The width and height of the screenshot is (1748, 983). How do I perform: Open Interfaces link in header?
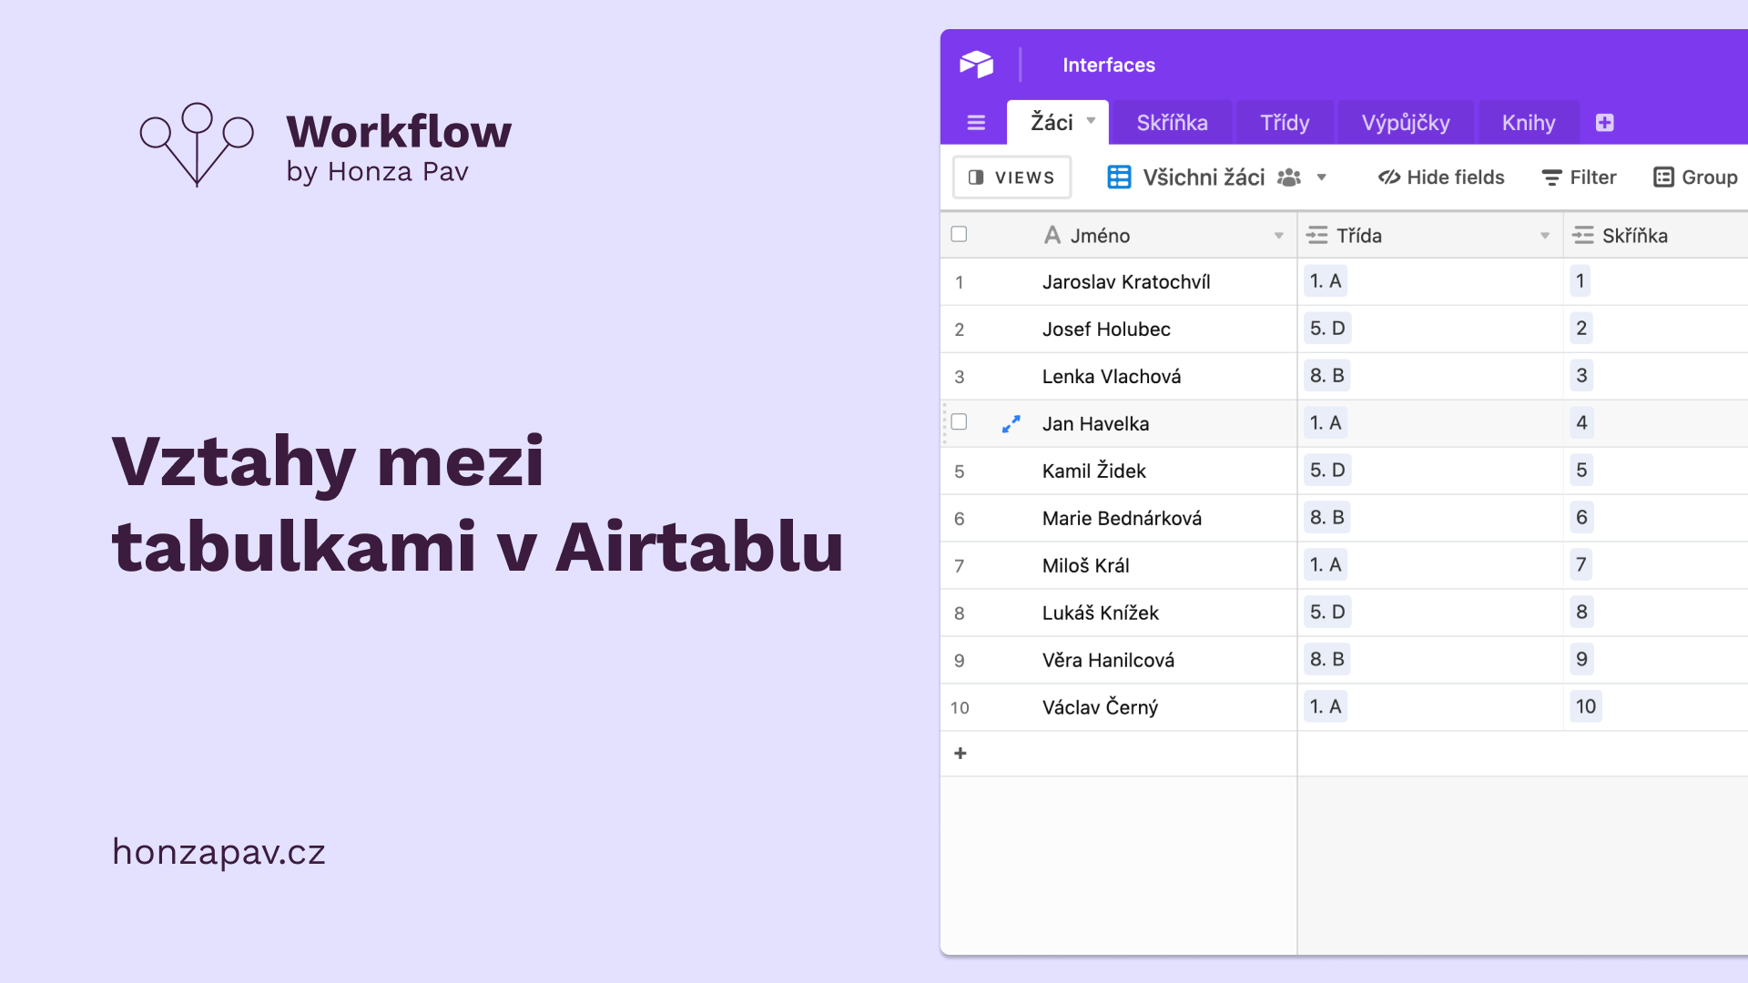coord(1108,65)
